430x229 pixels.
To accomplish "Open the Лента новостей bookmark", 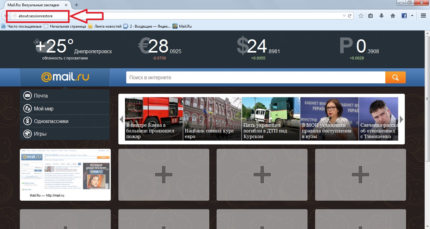I will pyautogui.click(x=105, y=26).
